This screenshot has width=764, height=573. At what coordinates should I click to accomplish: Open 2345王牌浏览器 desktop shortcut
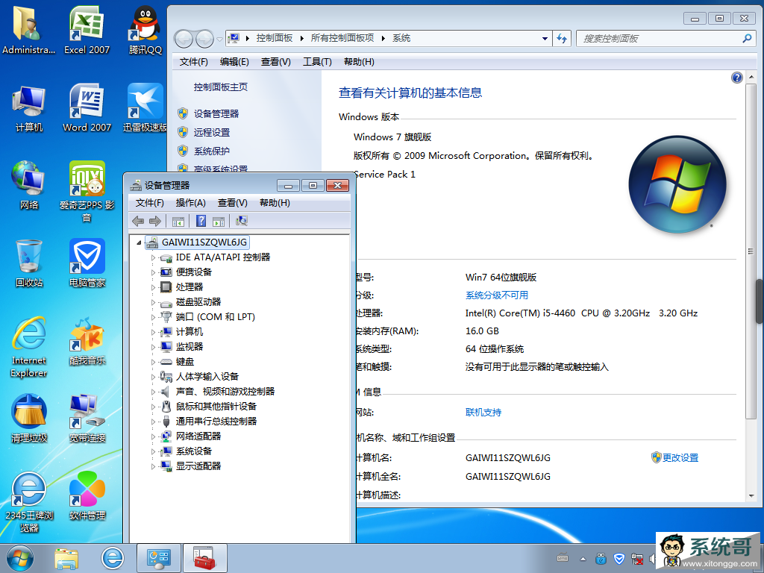pyautogui.click(x=29, y=502)
